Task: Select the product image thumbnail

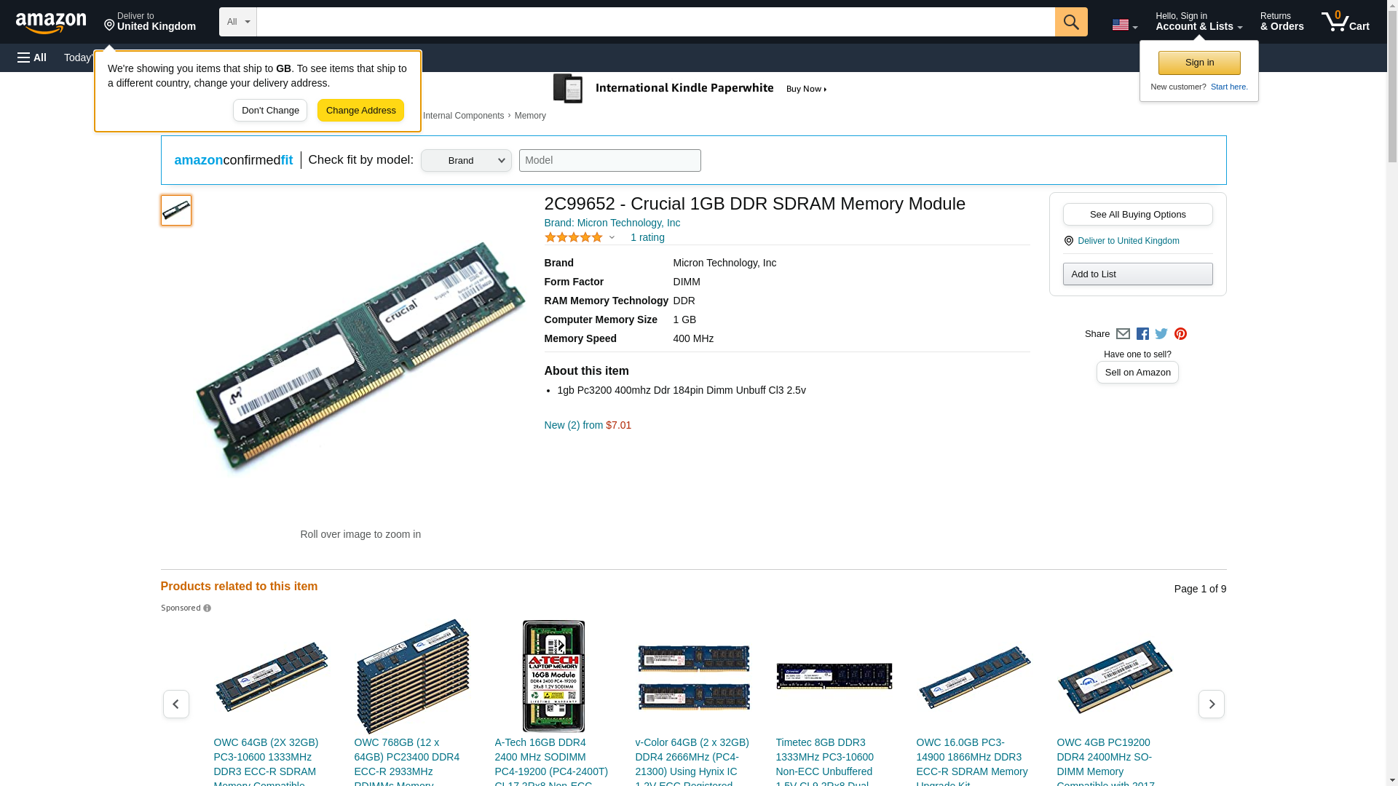Action: (x=176, y=210)
